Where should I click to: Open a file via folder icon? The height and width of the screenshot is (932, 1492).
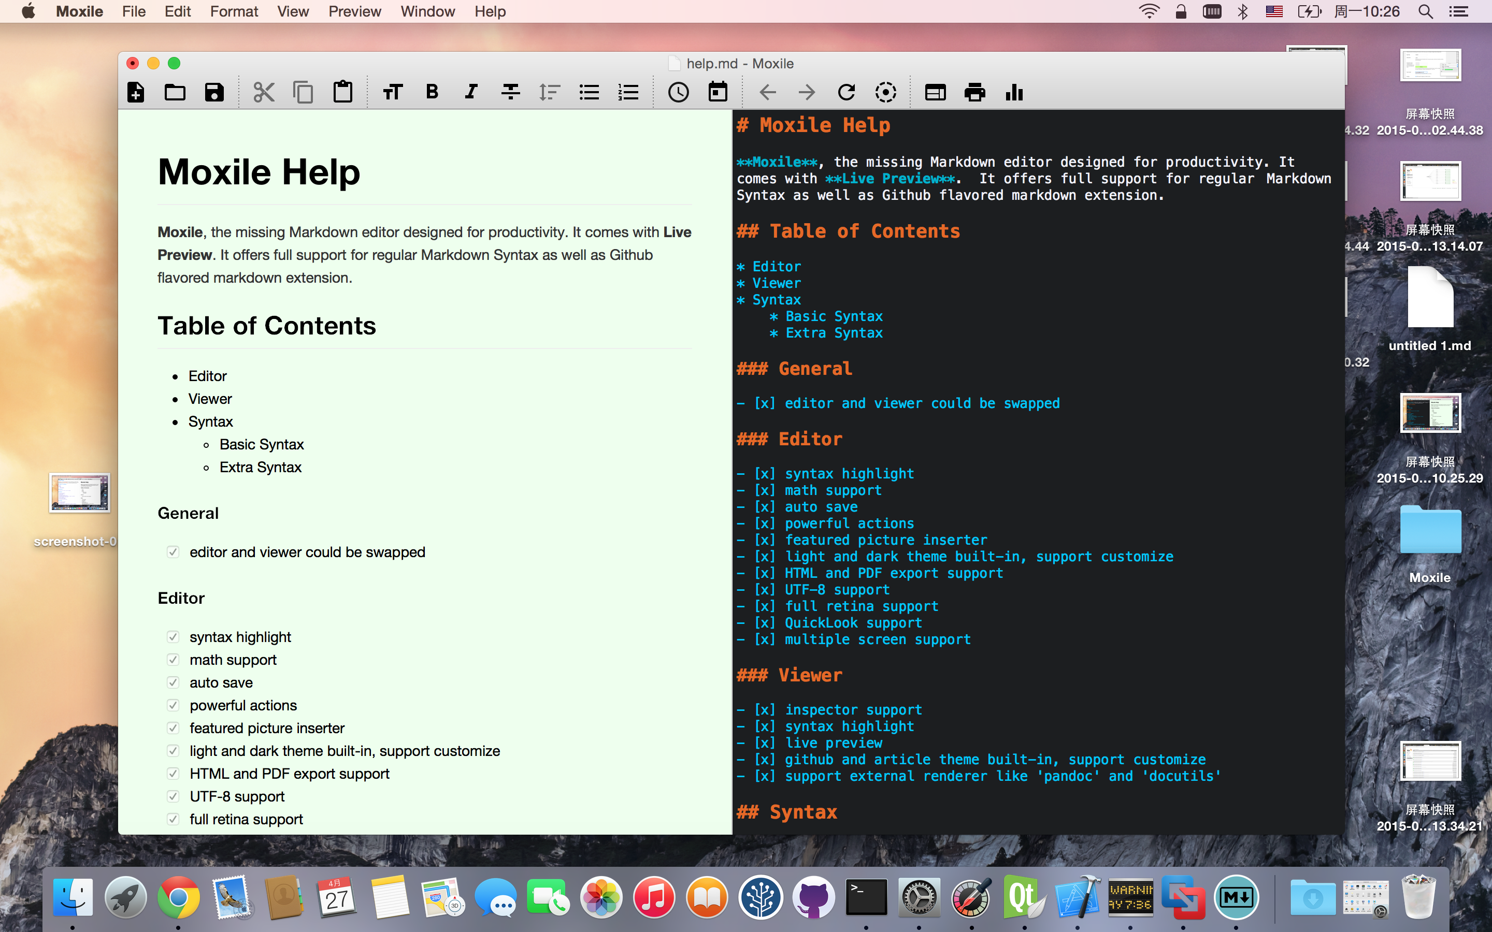[x=175, y=93]
